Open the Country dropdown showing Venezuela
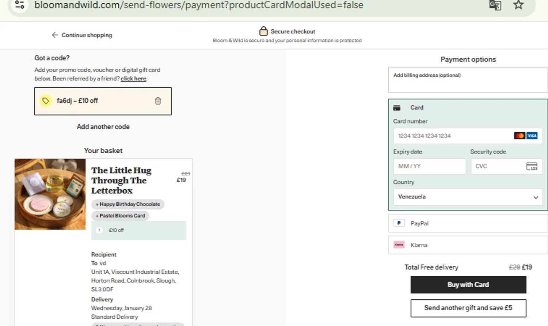The image size is (548, 326). [x=468, y=197]
